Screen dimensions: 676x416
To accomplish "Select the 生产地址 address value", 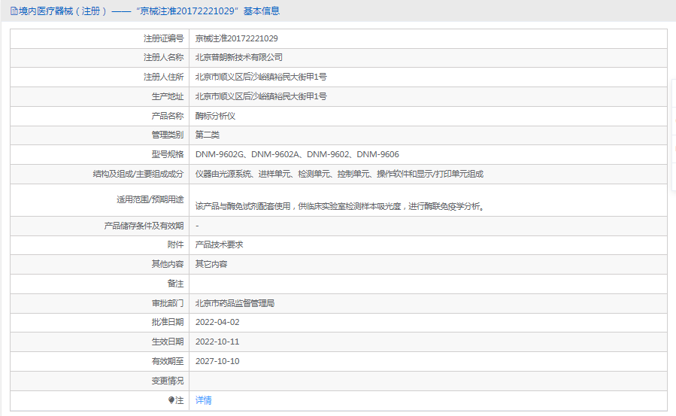I will [x=261, y=96].
